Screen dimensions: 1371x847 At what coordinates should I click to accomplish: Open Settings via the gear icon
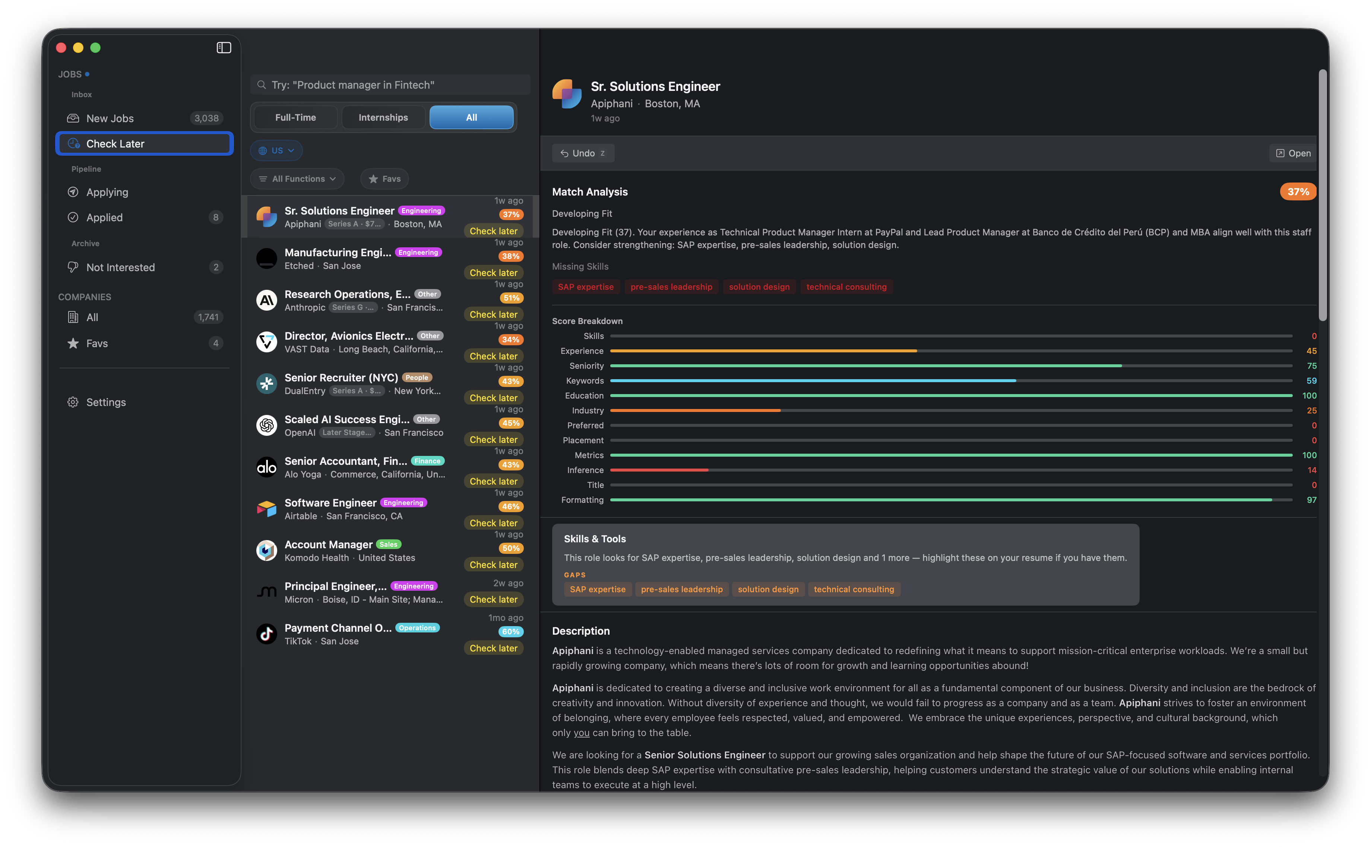tap(73, 402)
